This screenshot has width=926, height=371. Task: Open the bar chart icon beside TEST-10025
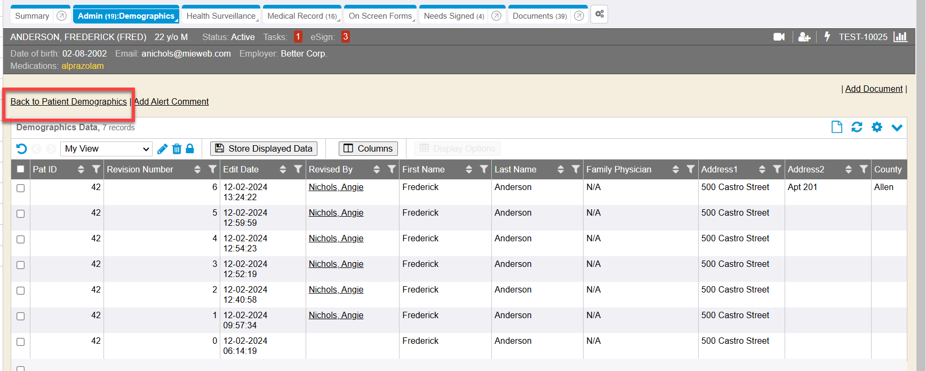(x=900, y=37)
